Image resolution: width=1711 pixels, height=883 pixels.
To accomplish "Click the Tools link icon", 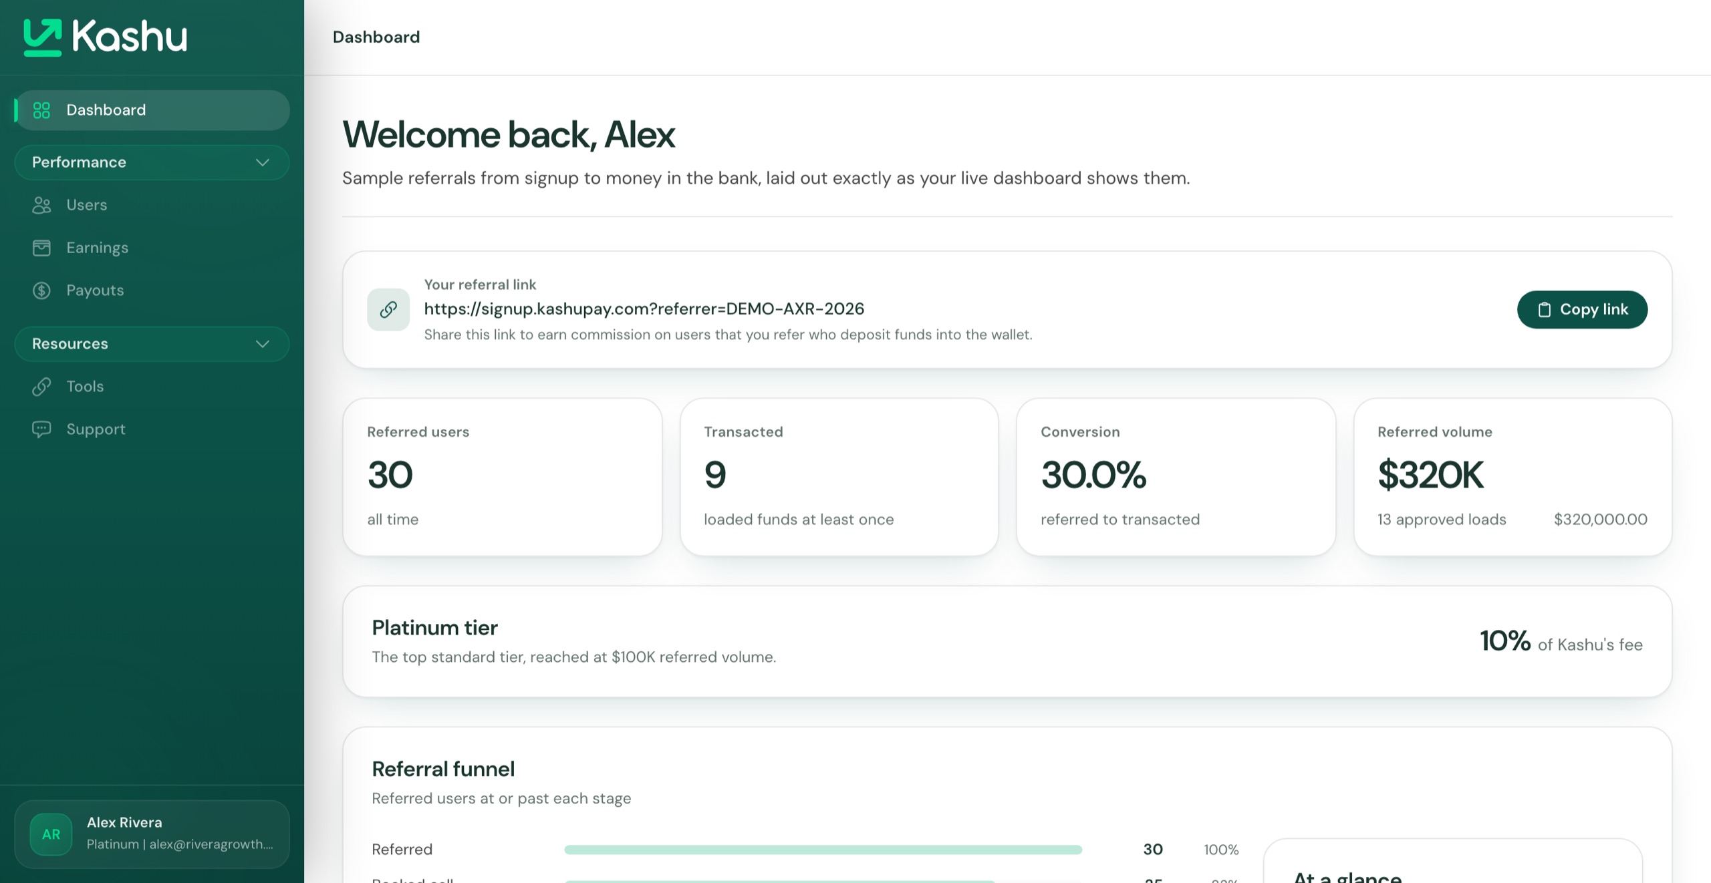I will [41, 387].
